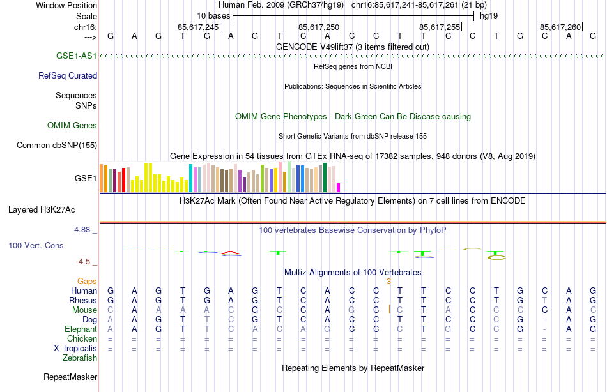Screen dimensions: 607x392
Task: Click the '10 bases' scale label
Action: tap(213, 16)
